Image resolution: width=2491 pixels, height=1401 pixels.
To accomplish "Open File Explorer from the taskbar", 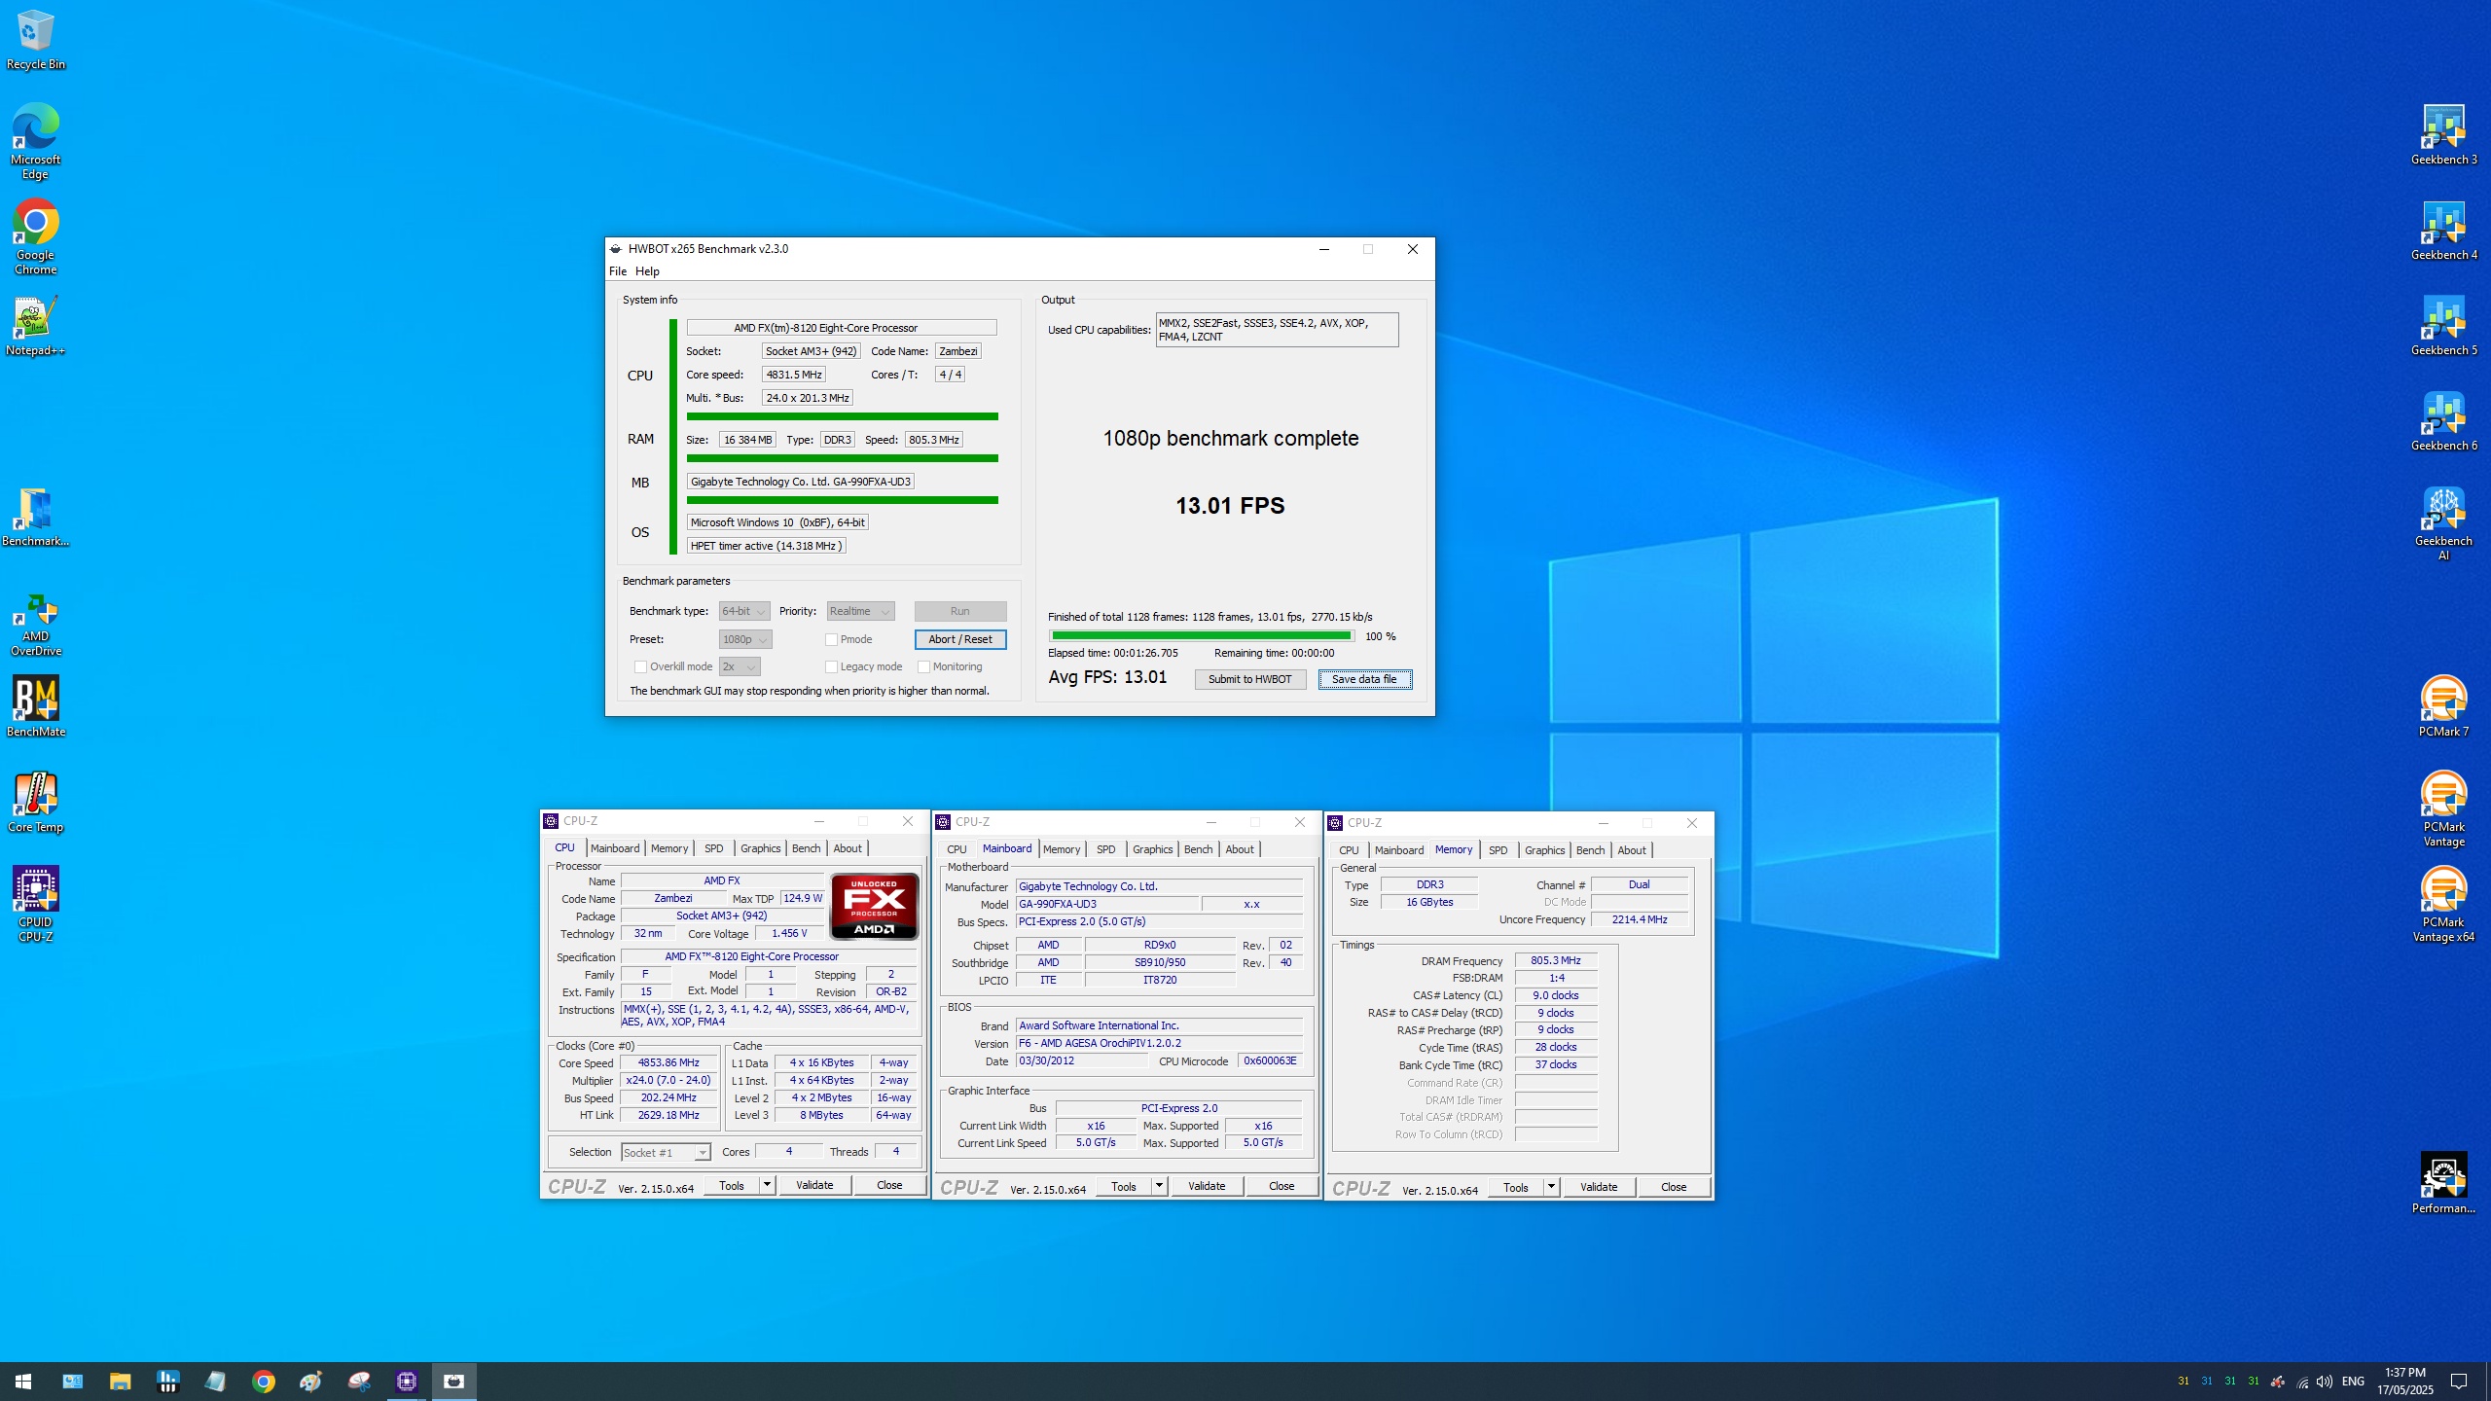I will tap(120, 1382).
